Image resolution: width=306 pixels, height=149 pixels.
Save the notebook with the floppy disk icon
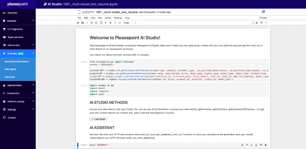pyautogui.click(x=82, y=23)
